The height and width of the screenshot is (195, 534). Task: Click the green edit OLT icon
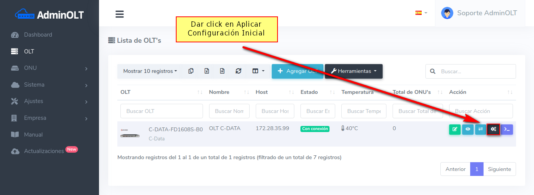point(454,129)
